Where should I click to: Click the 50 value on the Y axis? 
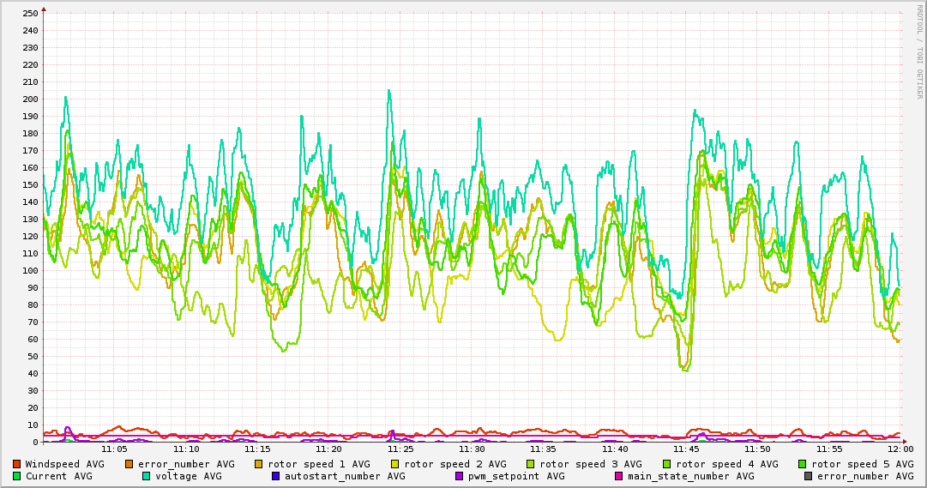click(x=32, y=356)
